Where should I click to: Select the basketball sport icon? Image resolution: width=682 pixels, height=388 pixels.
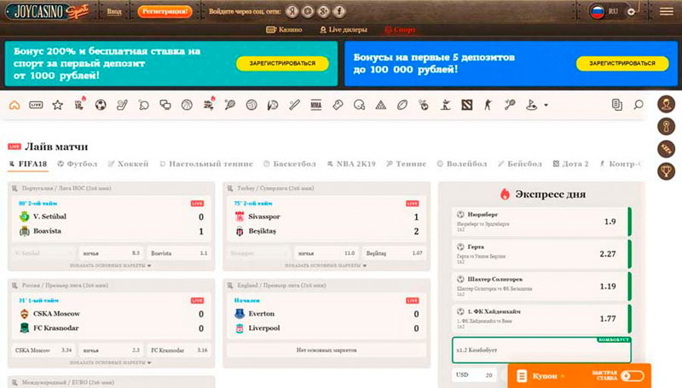tap(187, 105)
